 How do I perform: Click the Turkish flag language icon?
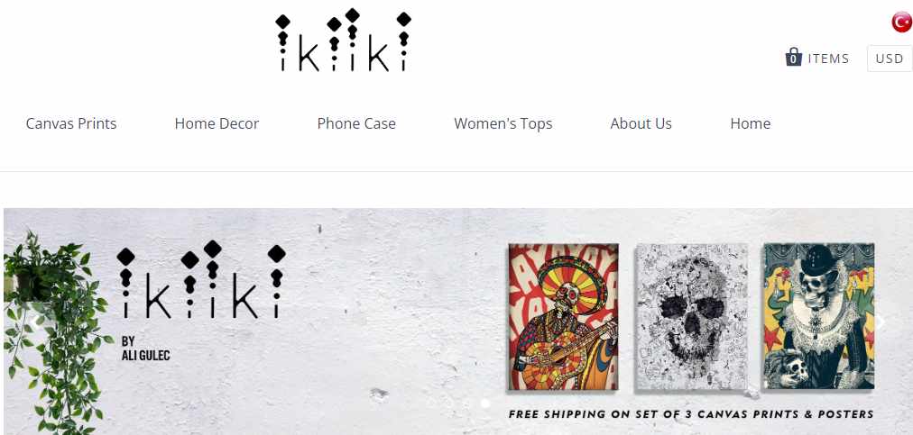(901, 23)
